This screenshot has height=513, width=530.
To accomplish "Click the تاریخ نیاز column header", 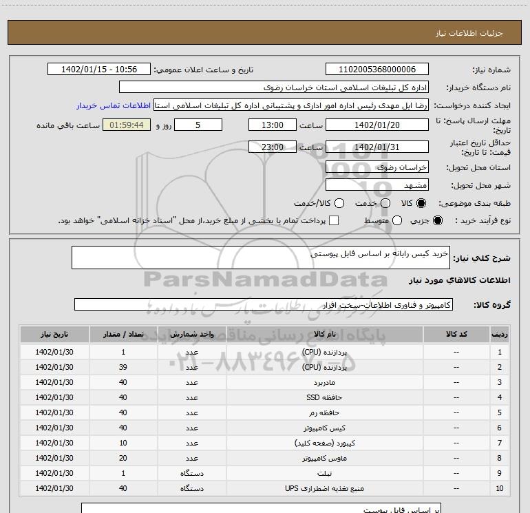I will pyautogui.click(x=54, y=334).
